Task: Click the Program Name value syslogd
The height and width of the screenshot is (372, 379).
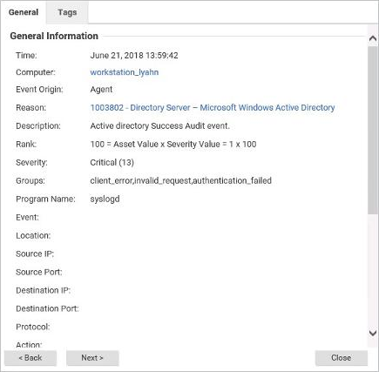Action: coord(105,200)
